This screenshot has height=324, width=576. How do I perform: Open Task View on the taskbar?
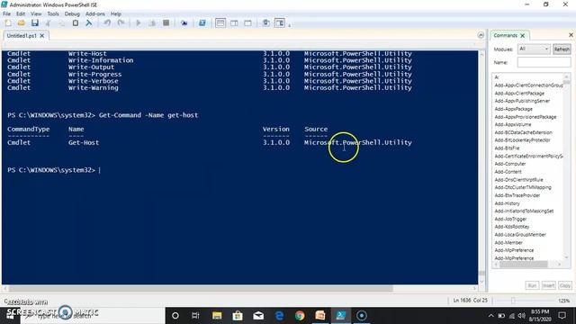point(195,316)
